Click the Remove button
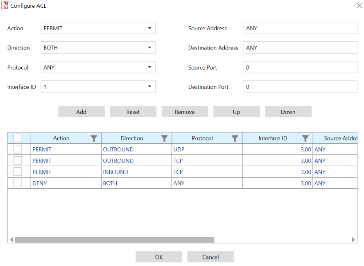Viewport: 364px width, 266px height. click(185, 112)
